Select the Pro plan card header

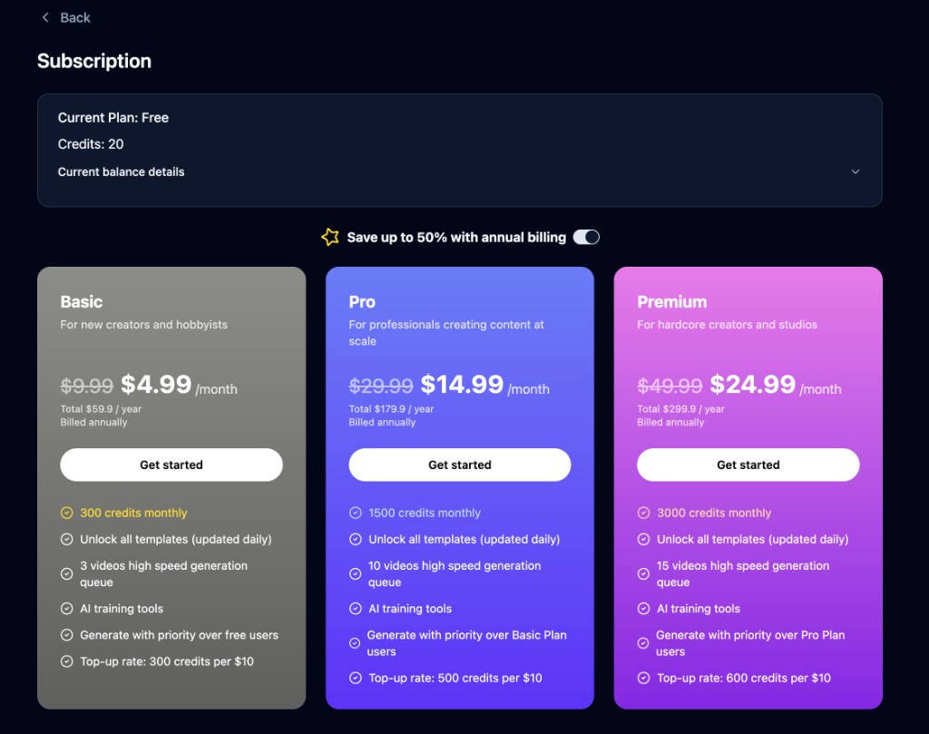363,301
